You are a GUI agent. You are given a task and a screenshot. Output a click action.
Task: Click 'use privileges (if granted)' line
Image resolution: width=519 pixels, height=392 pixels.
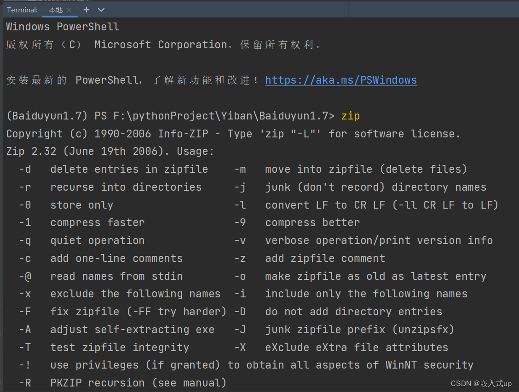point(262,365)
